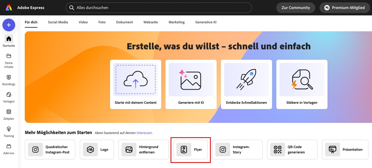
Task: Switch to the Generative KI tab
Action: tap(206, 22)
